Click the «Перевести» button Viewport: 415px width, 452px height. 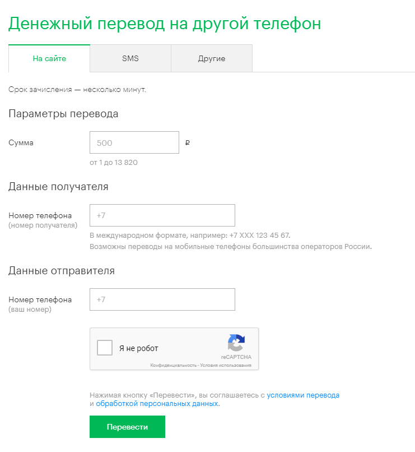point(127,427)
